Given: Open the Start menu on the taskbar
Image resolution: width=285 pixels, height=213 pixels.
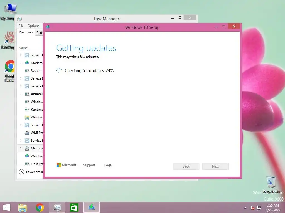Looking at the screenshot, I should pyautogui.click(x=7, y=207).
